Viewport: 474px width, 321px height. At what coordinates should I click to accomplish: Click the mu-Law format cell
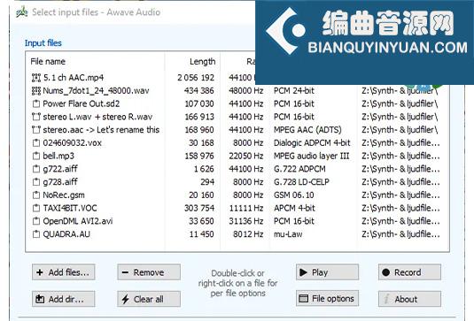tap(288, 234)
